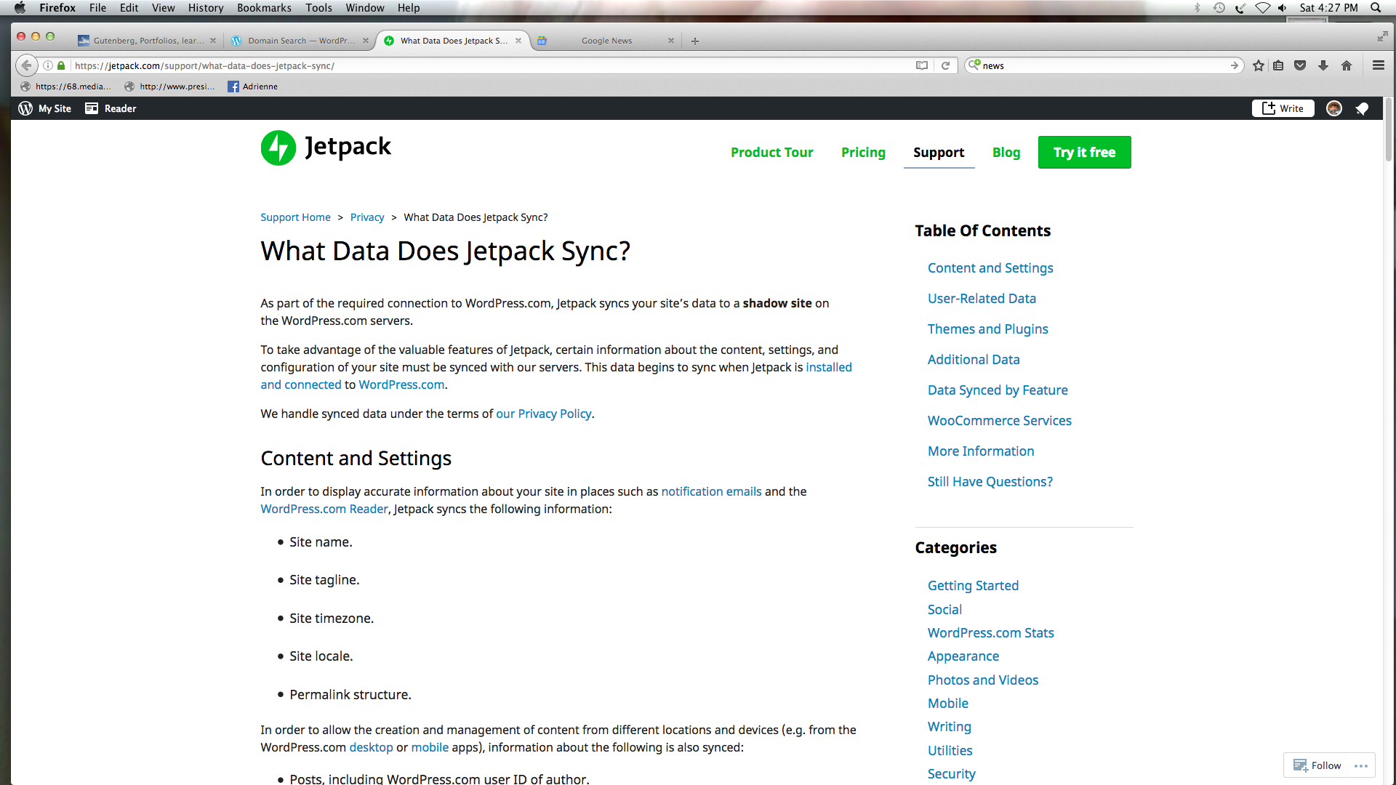Expand the Follow widget ellipsis options
The width and height of the screenshot is (1396, 785).
(x=1361, y=765)
